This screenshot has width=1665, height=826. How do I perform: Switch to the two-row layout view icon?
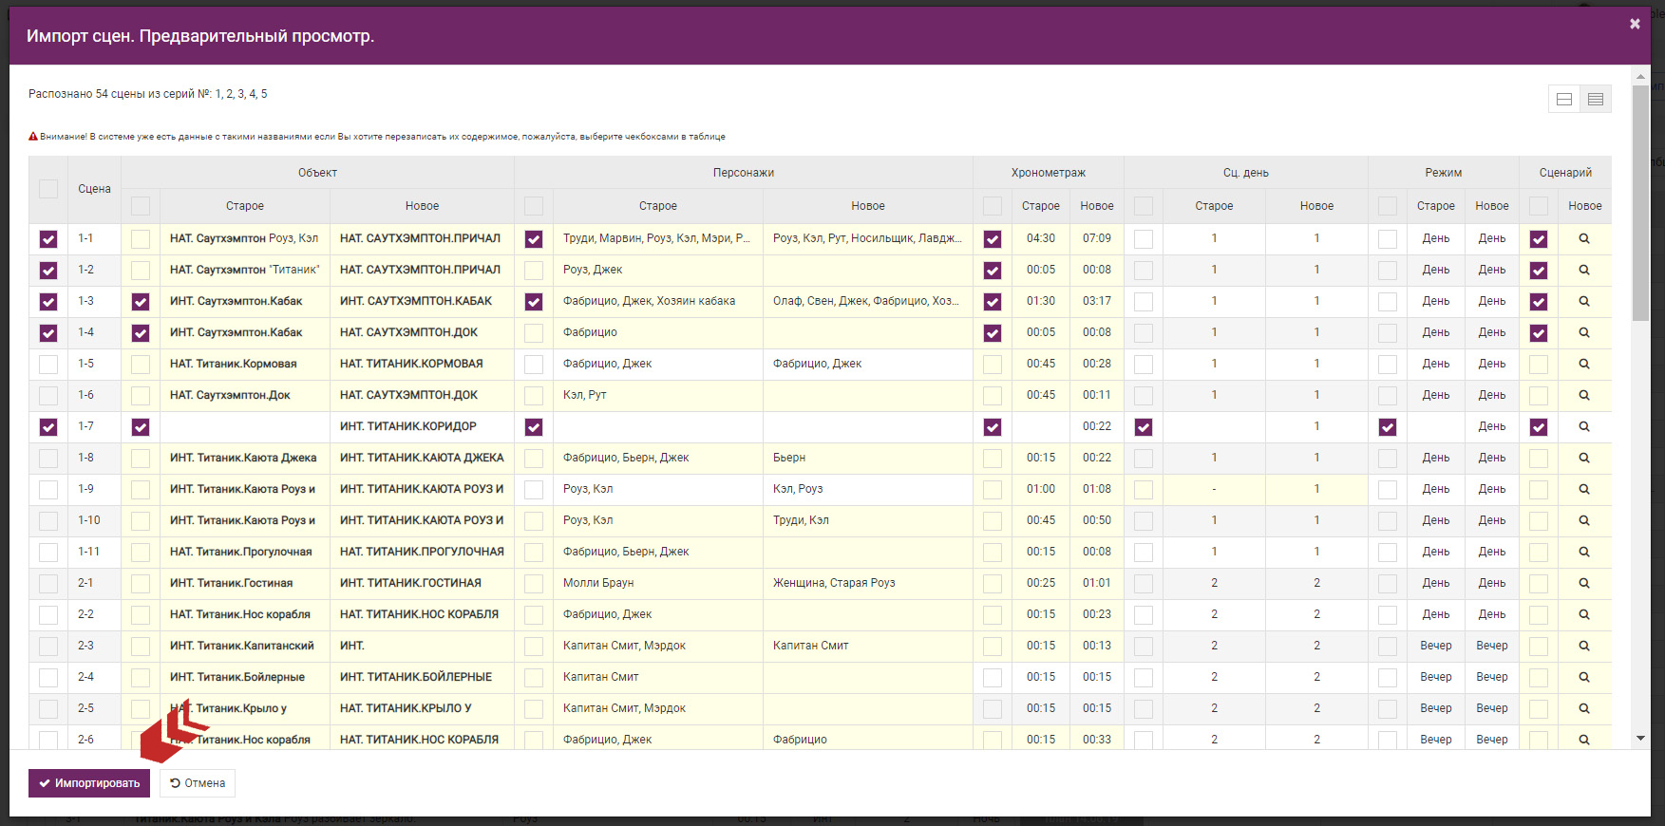pyautogui.click(x=1564, y=99)
